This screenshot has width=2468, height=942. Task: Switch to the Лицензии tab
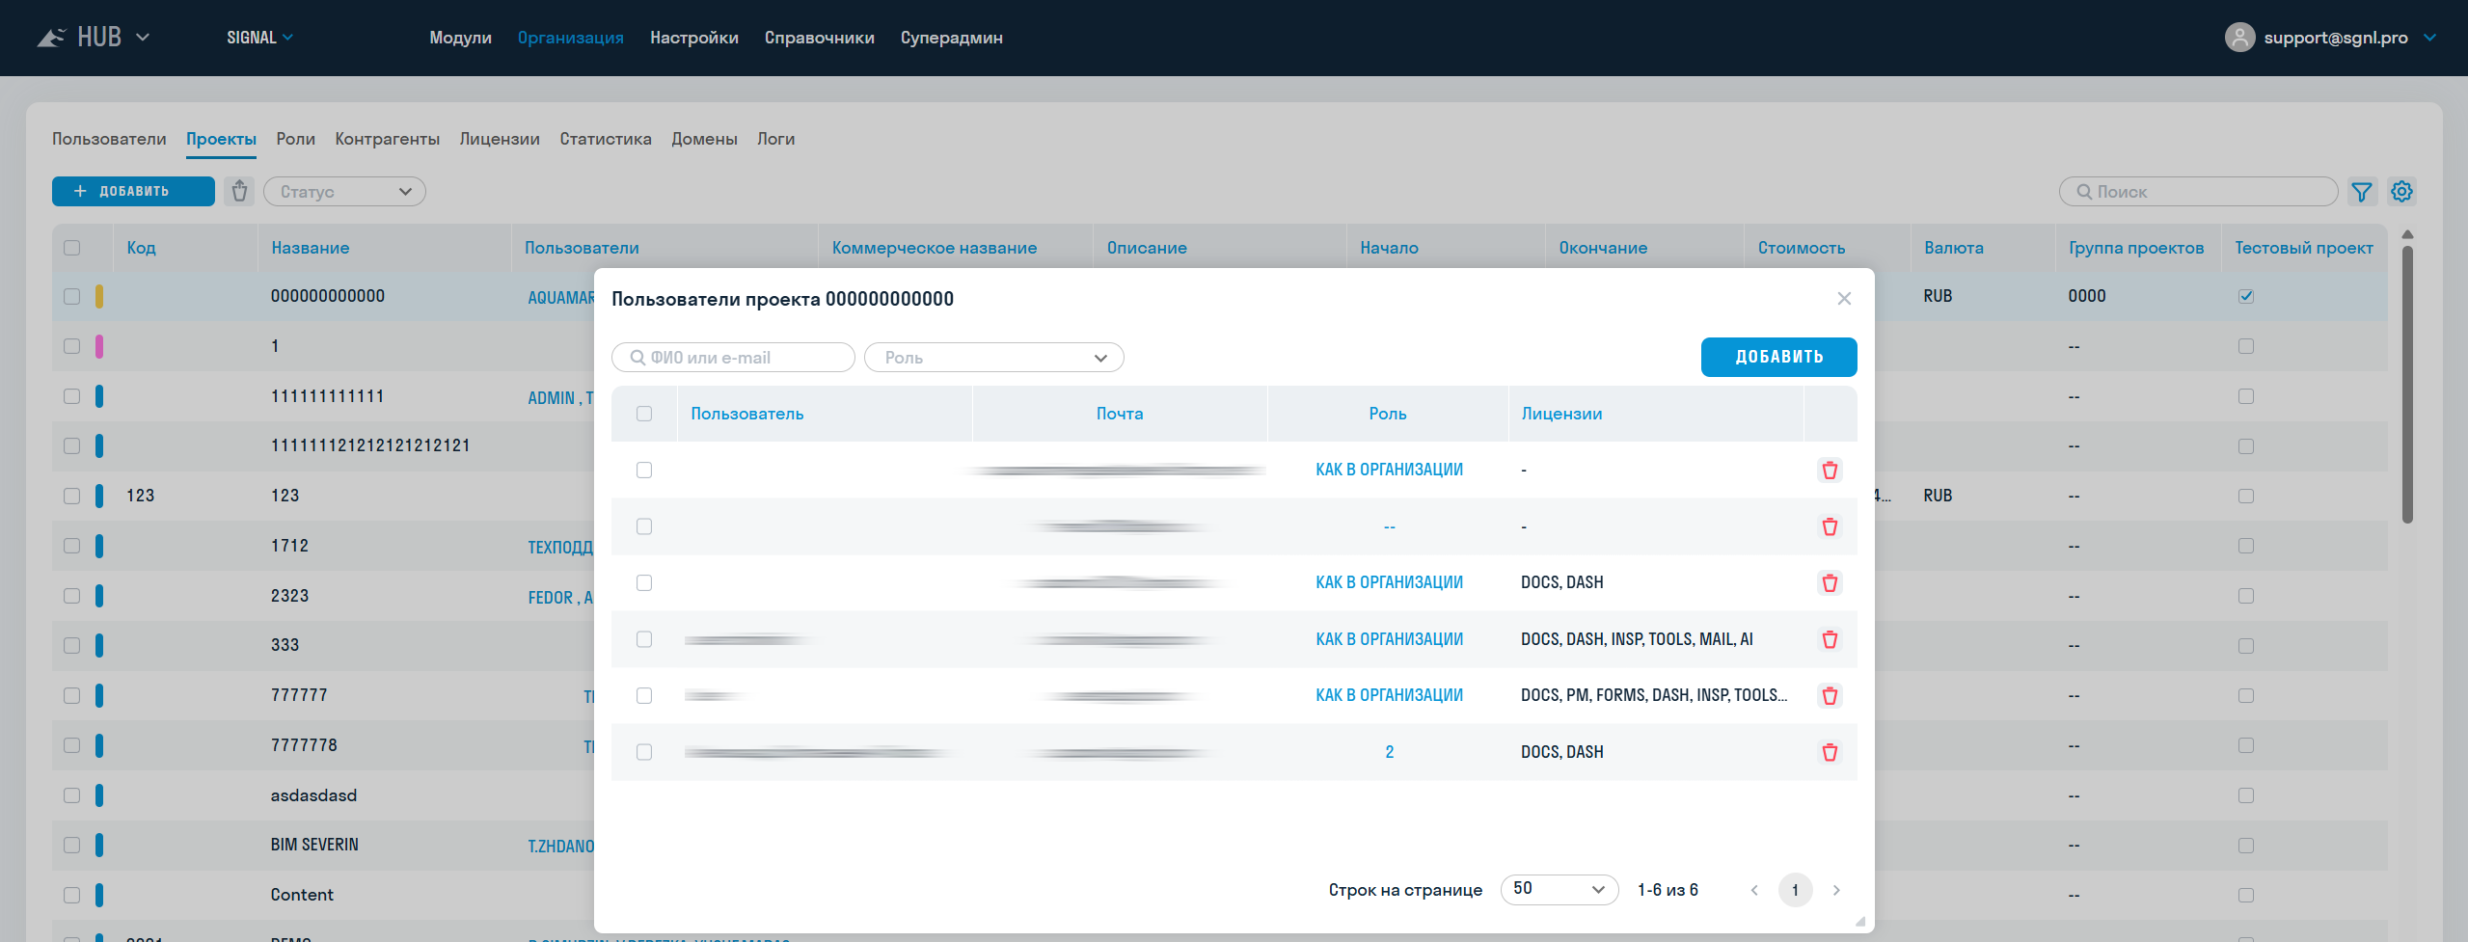[x=500, y=139]
